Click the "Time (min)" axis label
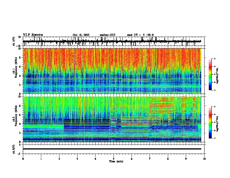This screenshot has width=230, height=178. point(116,161)
